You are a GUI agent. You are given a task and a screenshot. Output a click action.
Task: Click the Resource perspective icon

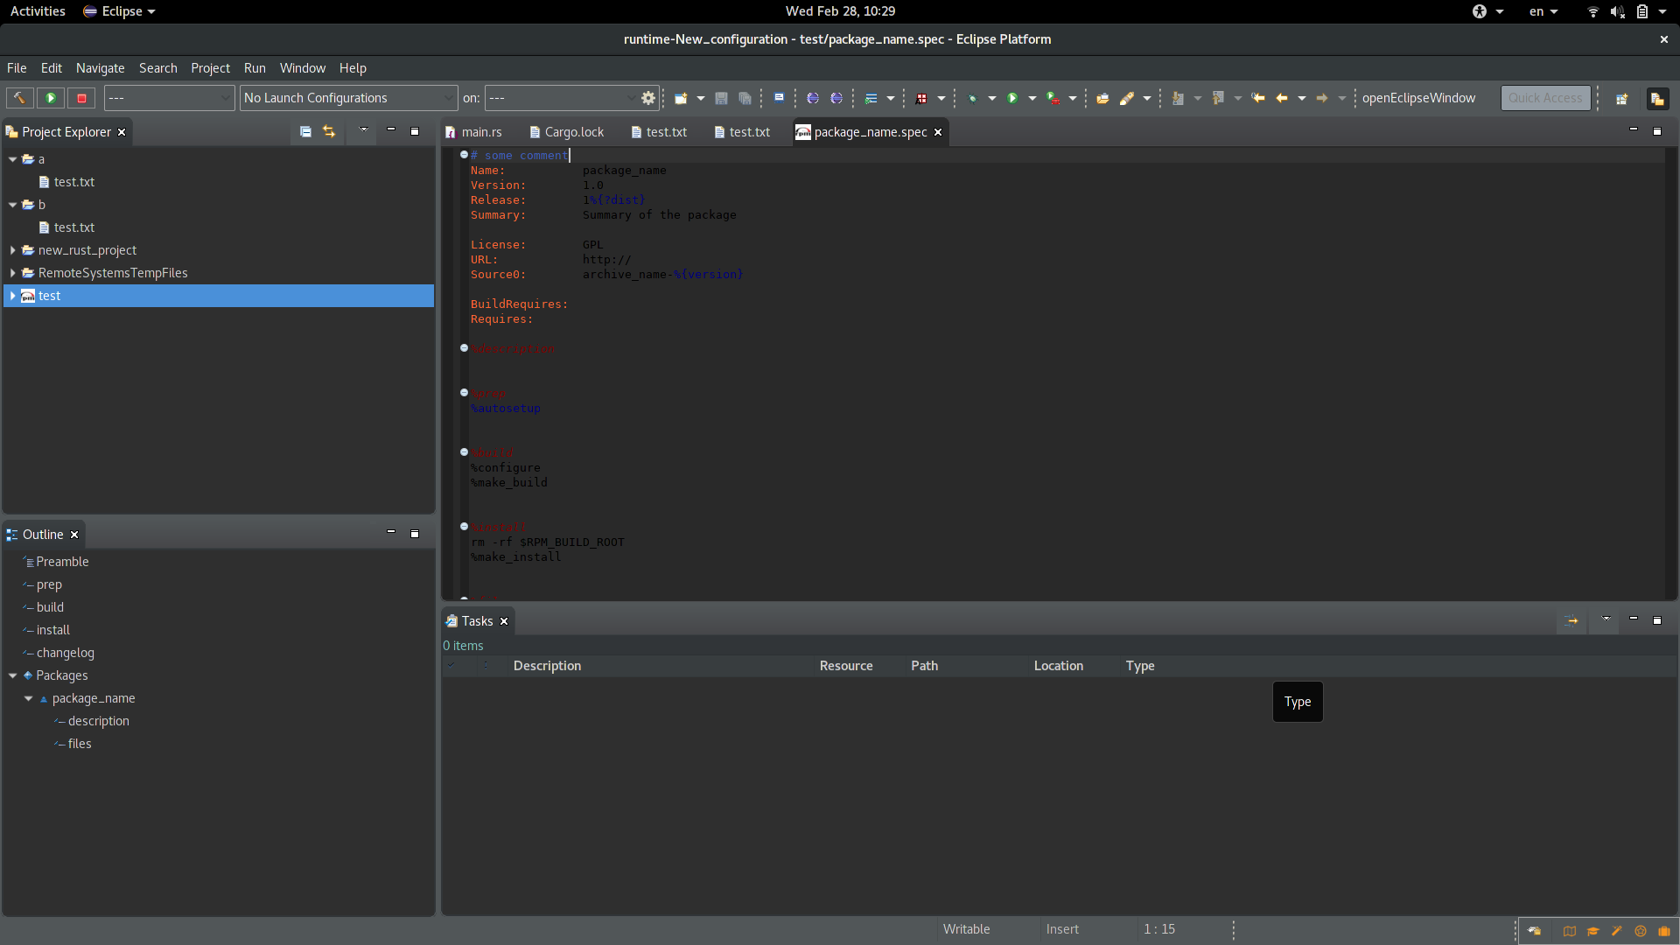(1656, 98)
